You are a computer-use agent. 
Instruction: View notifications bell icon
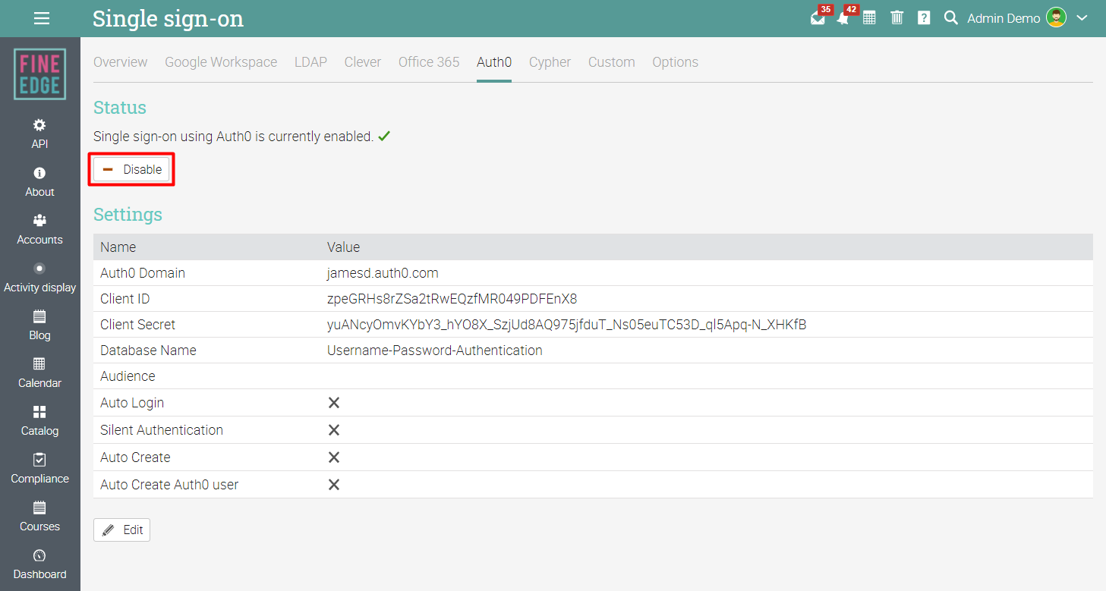(x=843, y=17)
